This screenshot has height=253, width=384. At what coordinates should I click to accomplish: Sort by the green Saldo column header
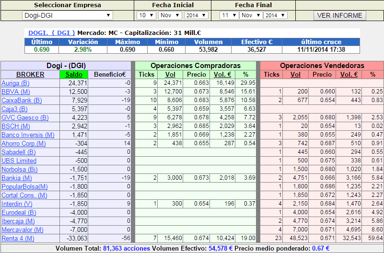coord(74,74)
